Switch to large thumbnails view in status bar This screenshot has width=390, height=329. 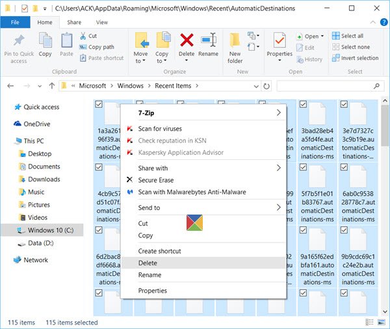(x=382, y=322)
